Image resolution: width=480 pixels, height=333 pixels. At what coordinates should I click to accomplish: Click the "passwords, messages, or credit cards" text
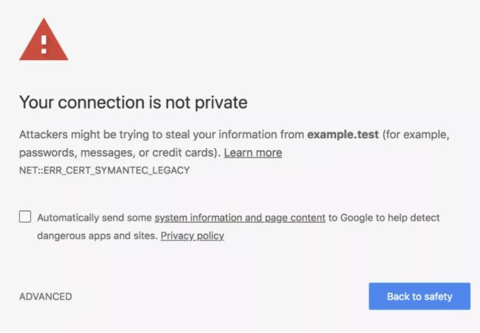118,153
